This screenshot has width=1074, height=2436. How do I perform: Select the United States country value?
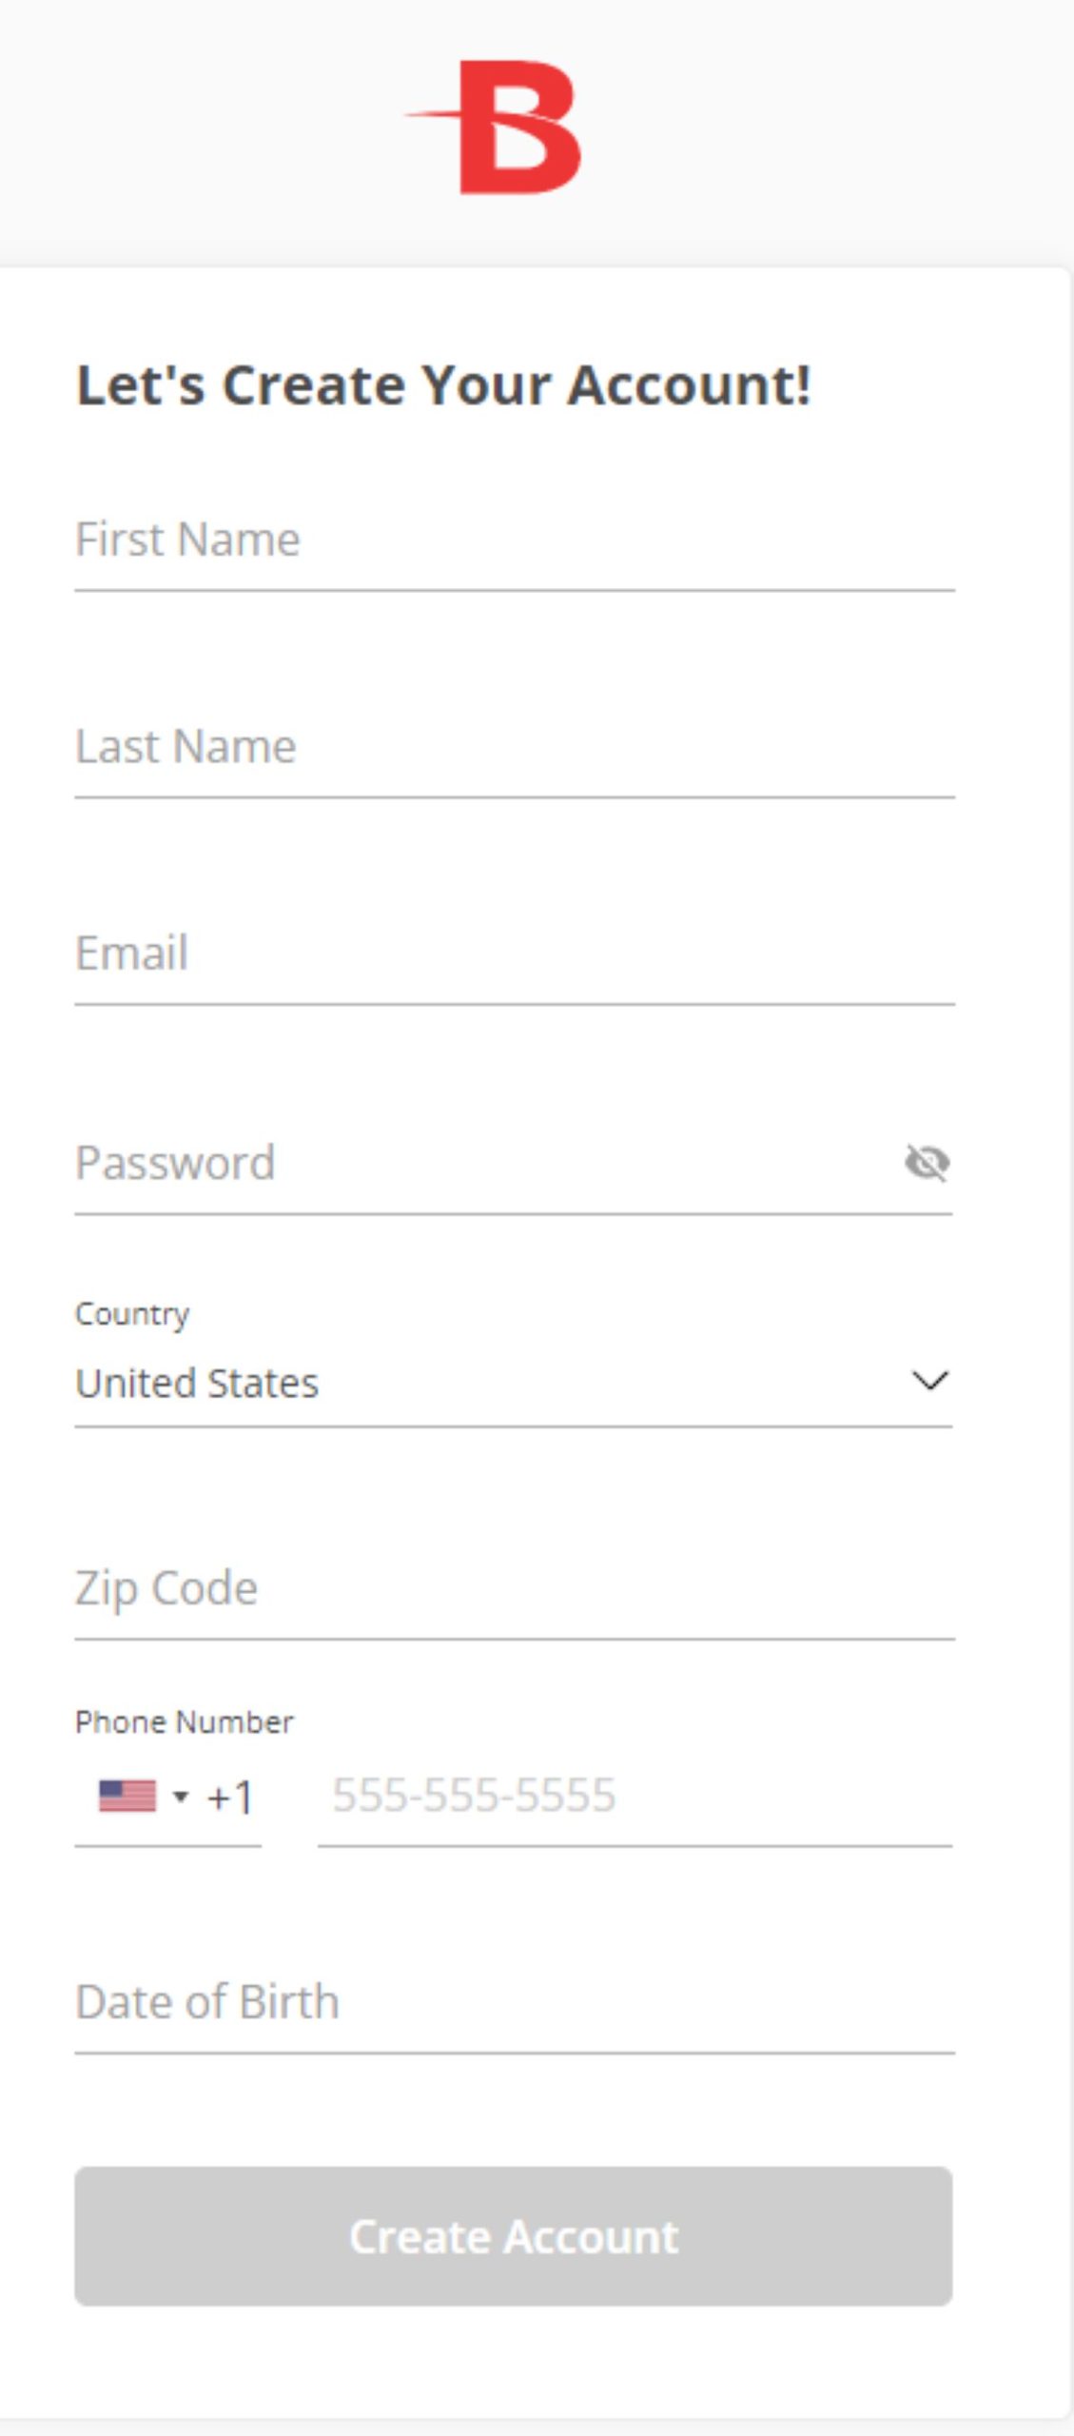(197, 1383)
